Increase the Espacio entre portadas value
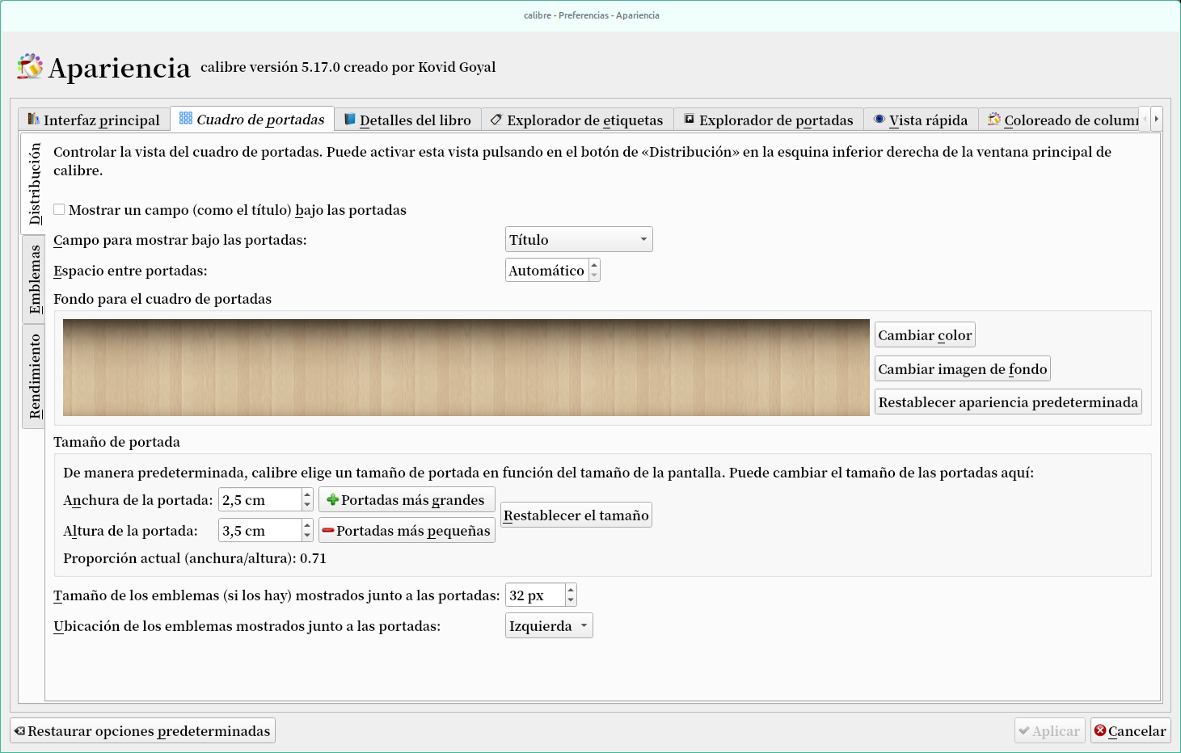Screen dimensions: 1181x753 (x=594, y=265)
